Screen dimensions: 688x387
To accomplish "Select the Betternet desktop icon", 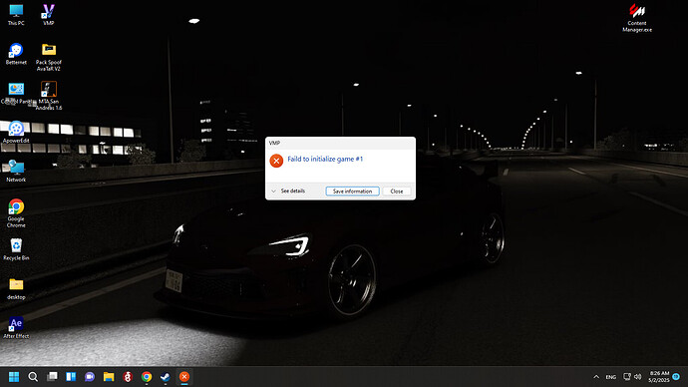I will 16,54.
